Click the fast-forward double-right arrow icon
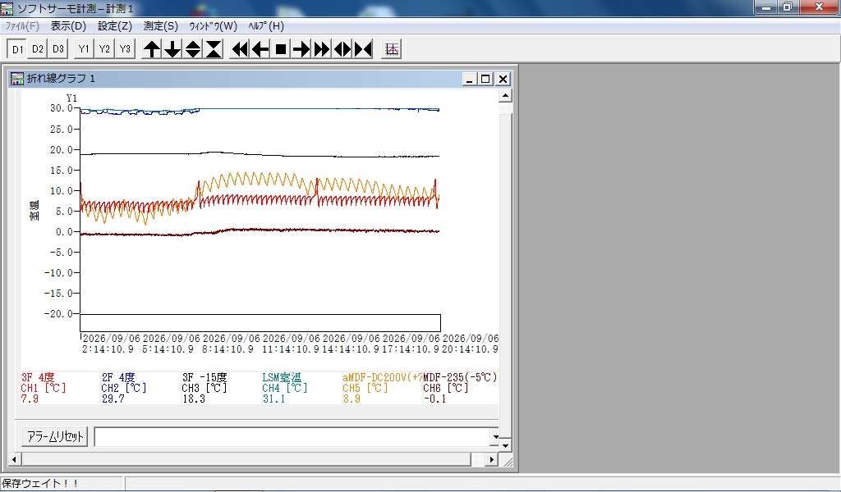Viewport: 841px width, 492px height. (x=322, y=49)
